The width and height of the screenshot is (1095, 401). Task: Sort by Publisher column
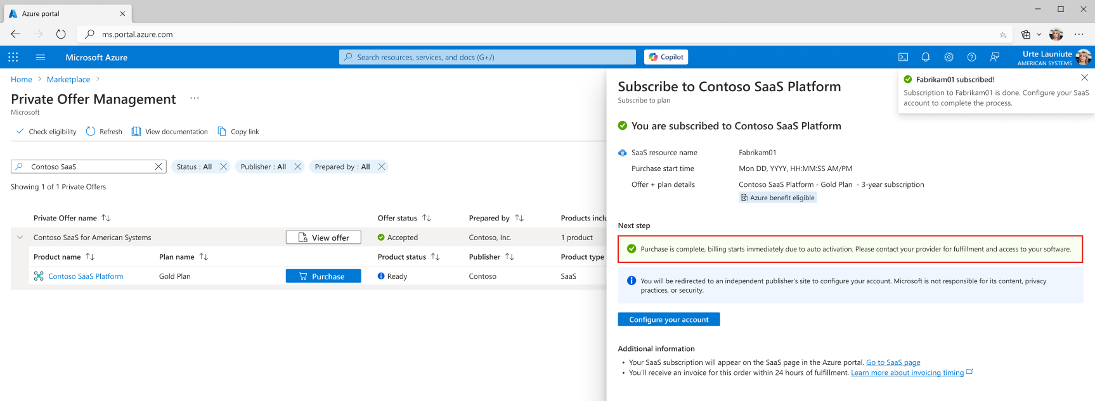(491, 257)
